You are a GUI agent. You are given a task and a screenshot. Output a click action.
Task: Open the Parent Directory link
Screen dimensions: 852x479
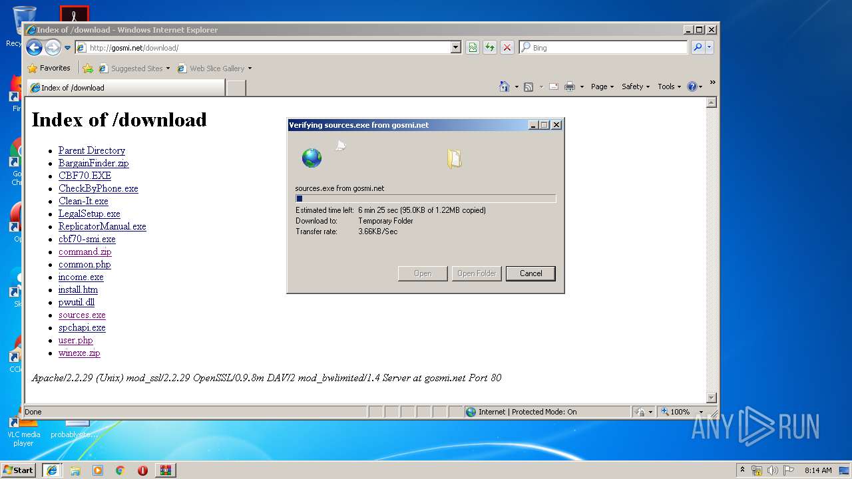(x=92, y=150)
